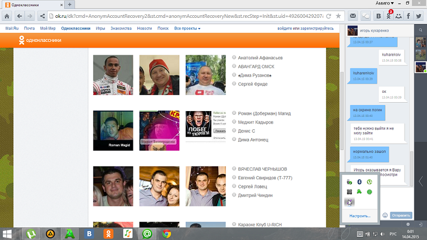The image size is (427, 240).
Task: Open a new browser tab with plus button
Action: pyautogui.click(x=70, y=4)
